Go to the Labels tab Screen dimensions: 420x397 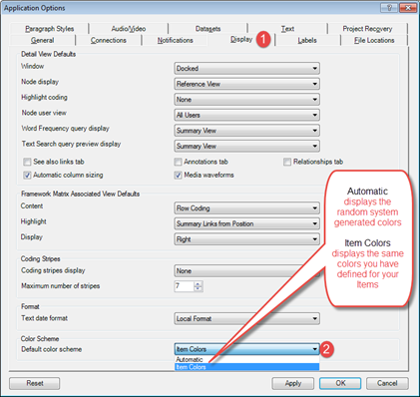pos(307,40)
